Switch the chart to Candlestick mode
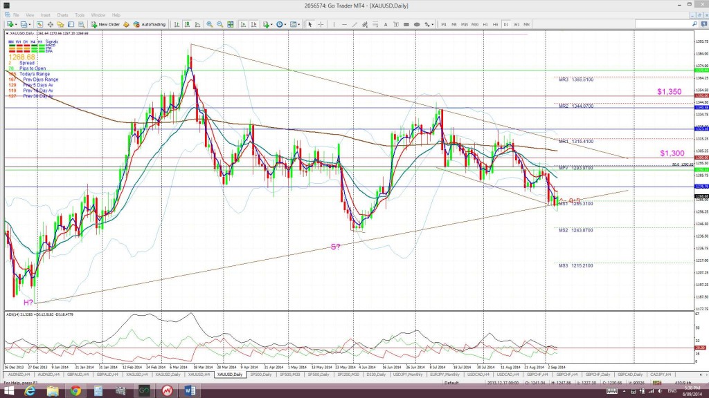 point(187,23)
